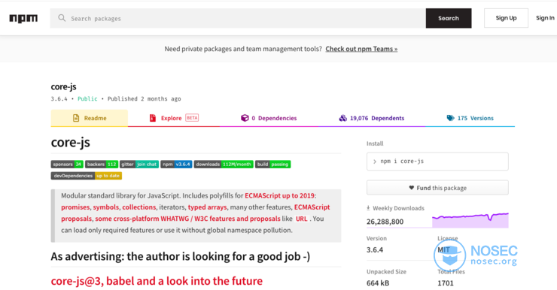Screen dimensions: 557x290
Task: Click the 26,288,800 downloads count
Action: pyautogui.click(x=385, y=222)
